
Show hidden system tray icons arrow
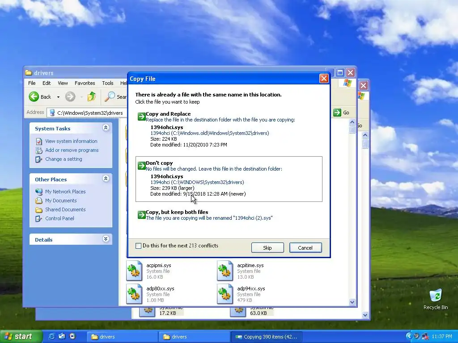(x=409, y=336)
